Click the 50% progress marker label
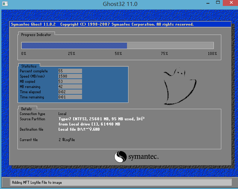238x189 pixels. pos(118,53)
